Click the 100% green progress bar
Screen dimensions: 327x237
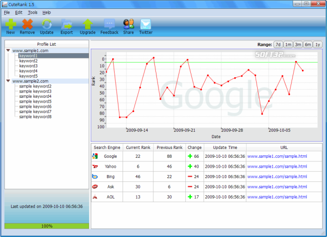[47, 226]
